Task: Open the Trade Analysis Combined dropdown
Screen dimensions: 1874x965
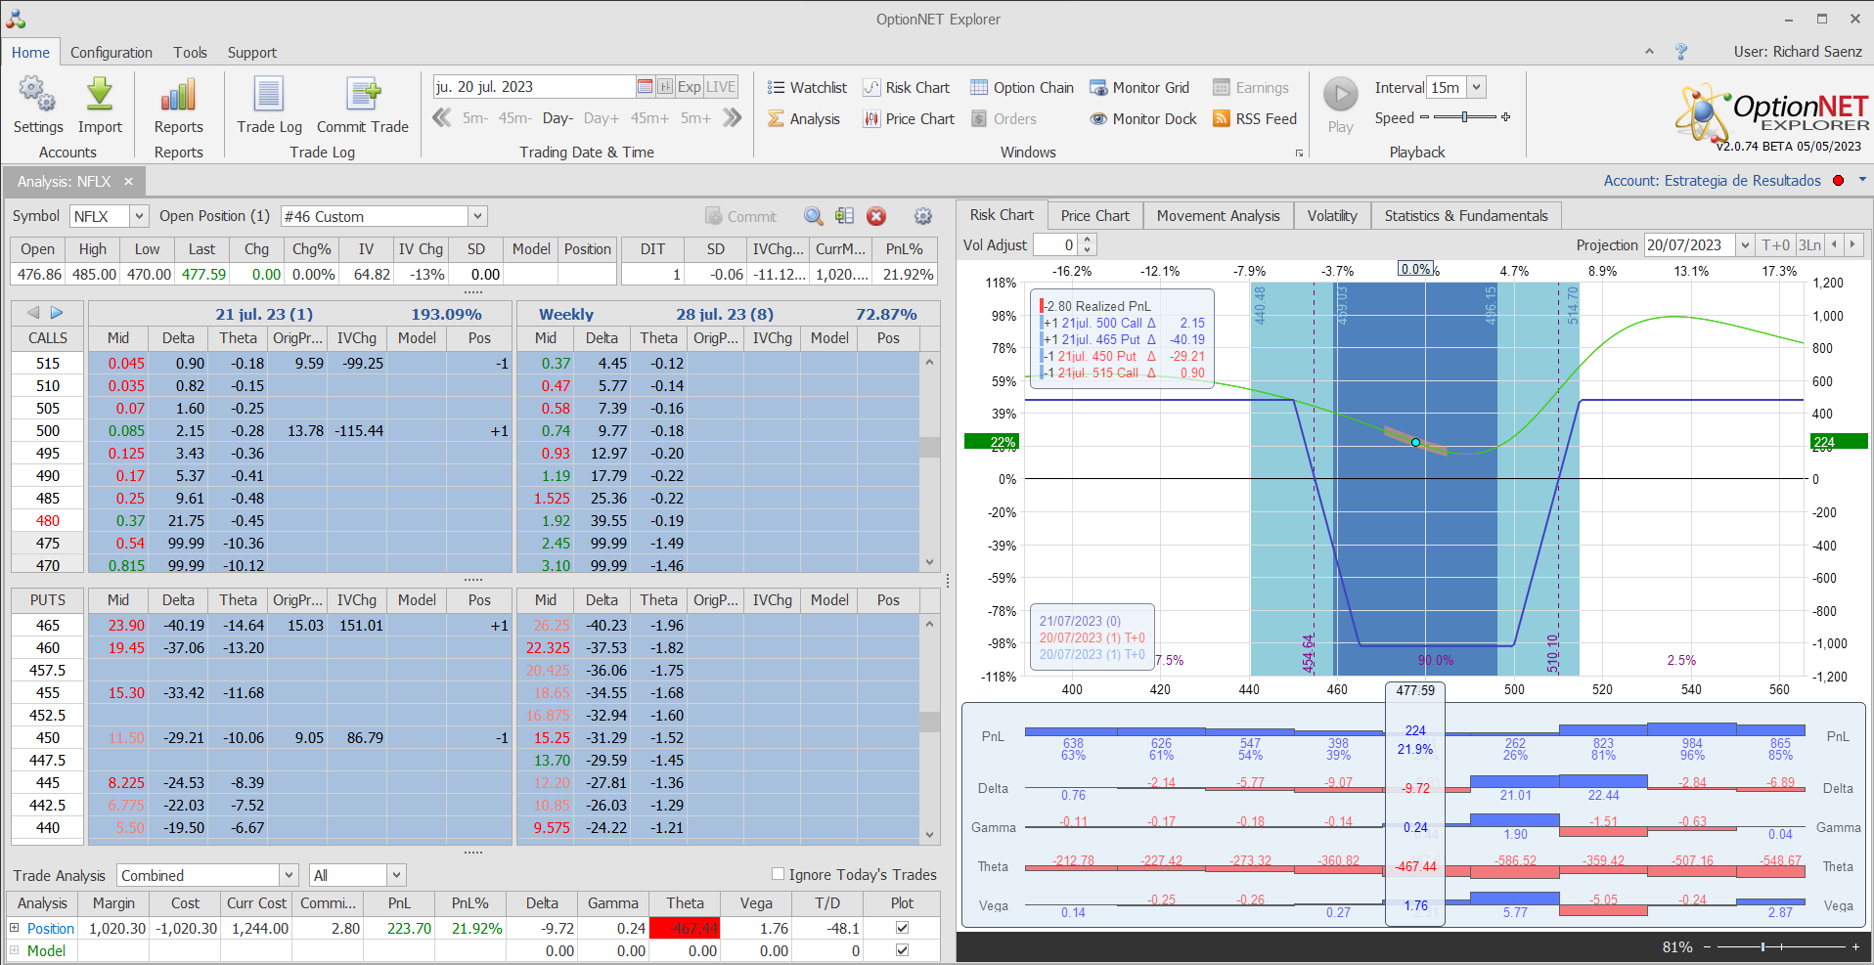Action: [289, 875]
